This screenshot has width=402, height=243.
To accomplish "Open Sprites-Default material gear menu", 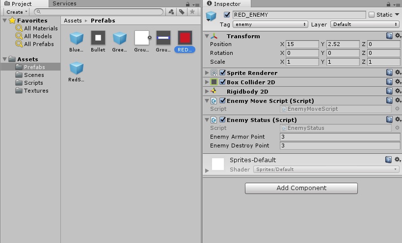I will point(398,159).
